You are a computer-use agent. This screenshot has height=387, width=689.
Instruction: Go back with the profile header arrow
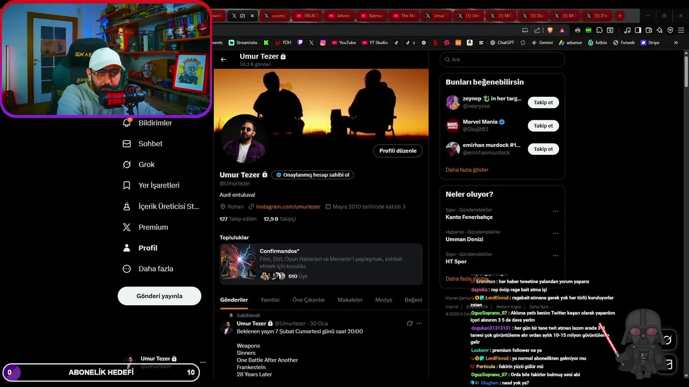coord(223,59)
